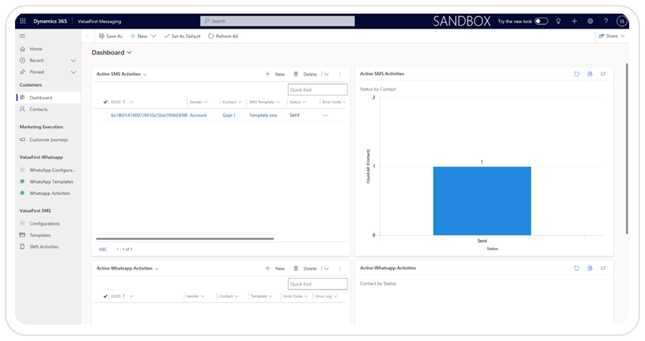Viewport: 645px width, 341px height.
Task: Open the settings gear icon
Action: point(591,21)
